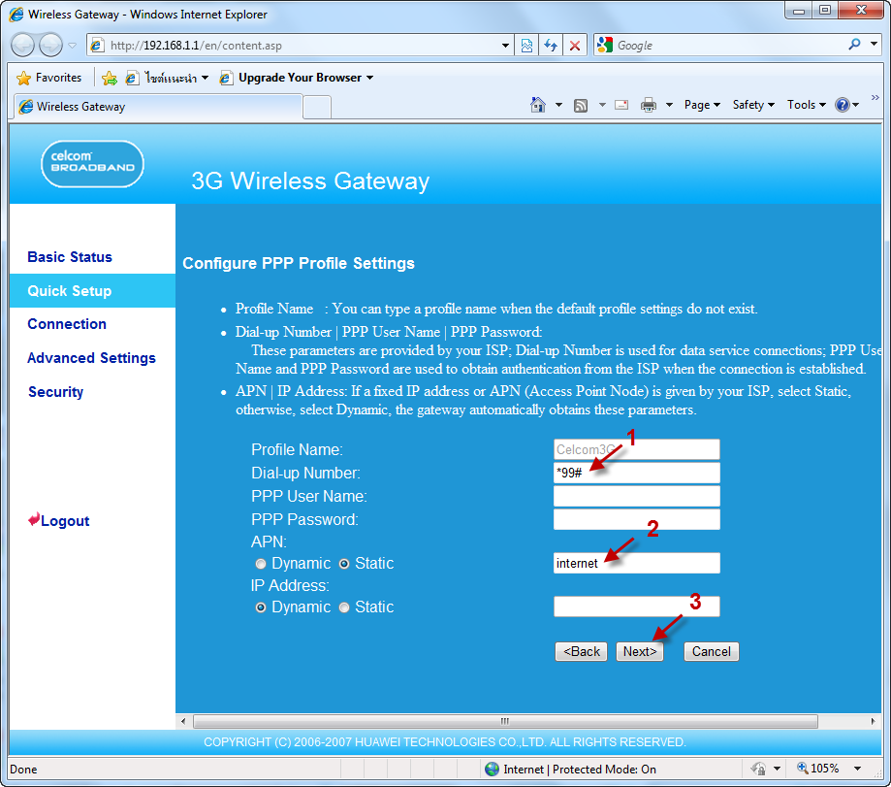Image resolution: width=891 pixels, height=787 pixels.
Task: Click the PPP Password field
Action: pos(636,519)
